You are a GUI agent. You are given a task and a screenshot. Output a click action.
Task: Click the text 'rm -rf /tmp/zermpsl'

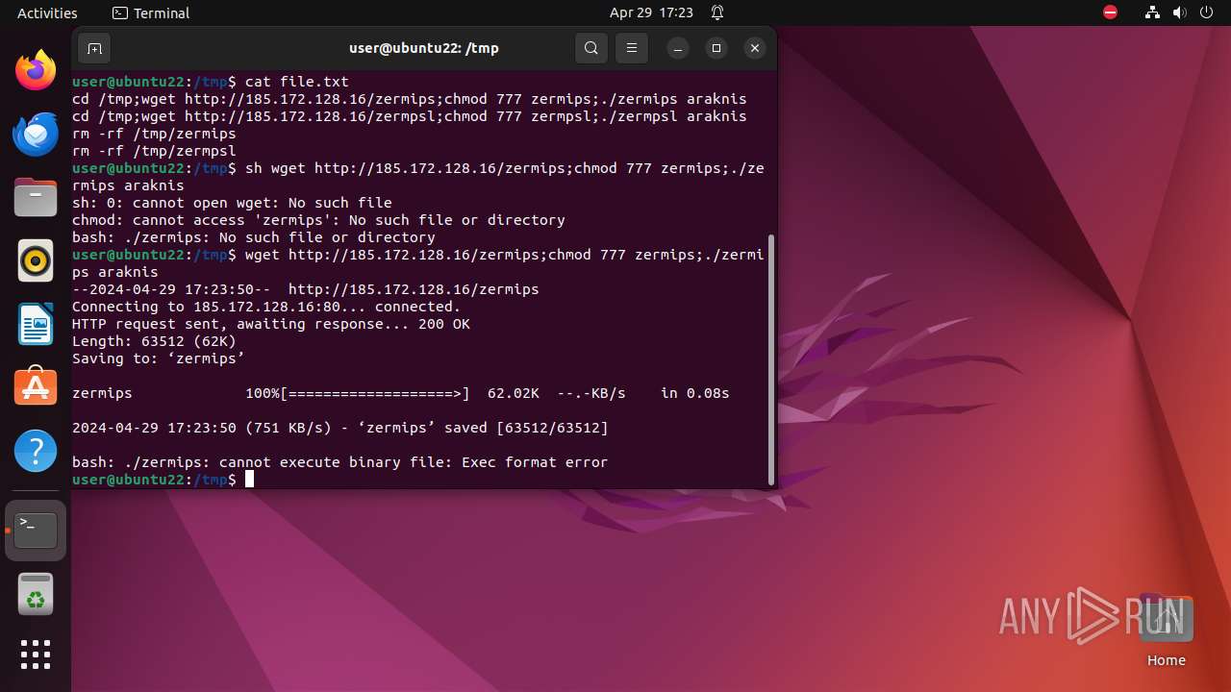[x=154, y=151]
